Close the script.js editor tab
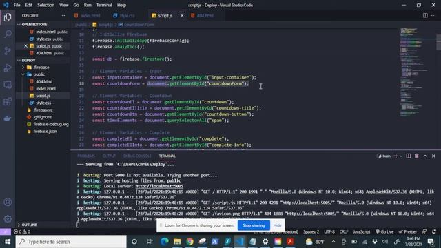The width and height of the screenshot is (441, 248). pos(182,15)
